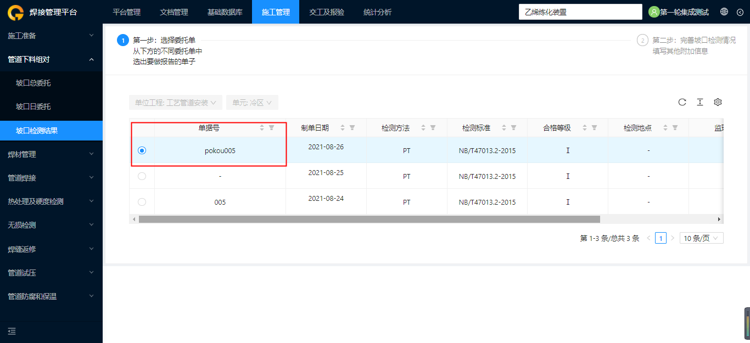Screen dimensions: 750x343
Task: Click filter icon in 制单日期 column
Action: click(352, 128)
